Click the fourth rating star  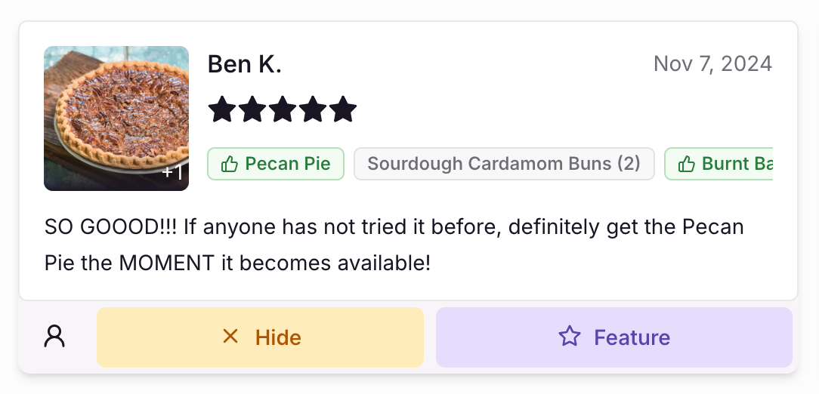point(313,109)
